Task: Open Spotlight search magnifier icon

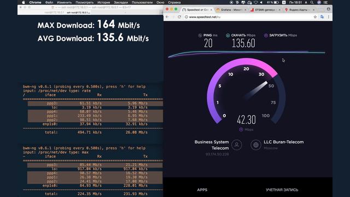Action: click(x=312, y=2)
